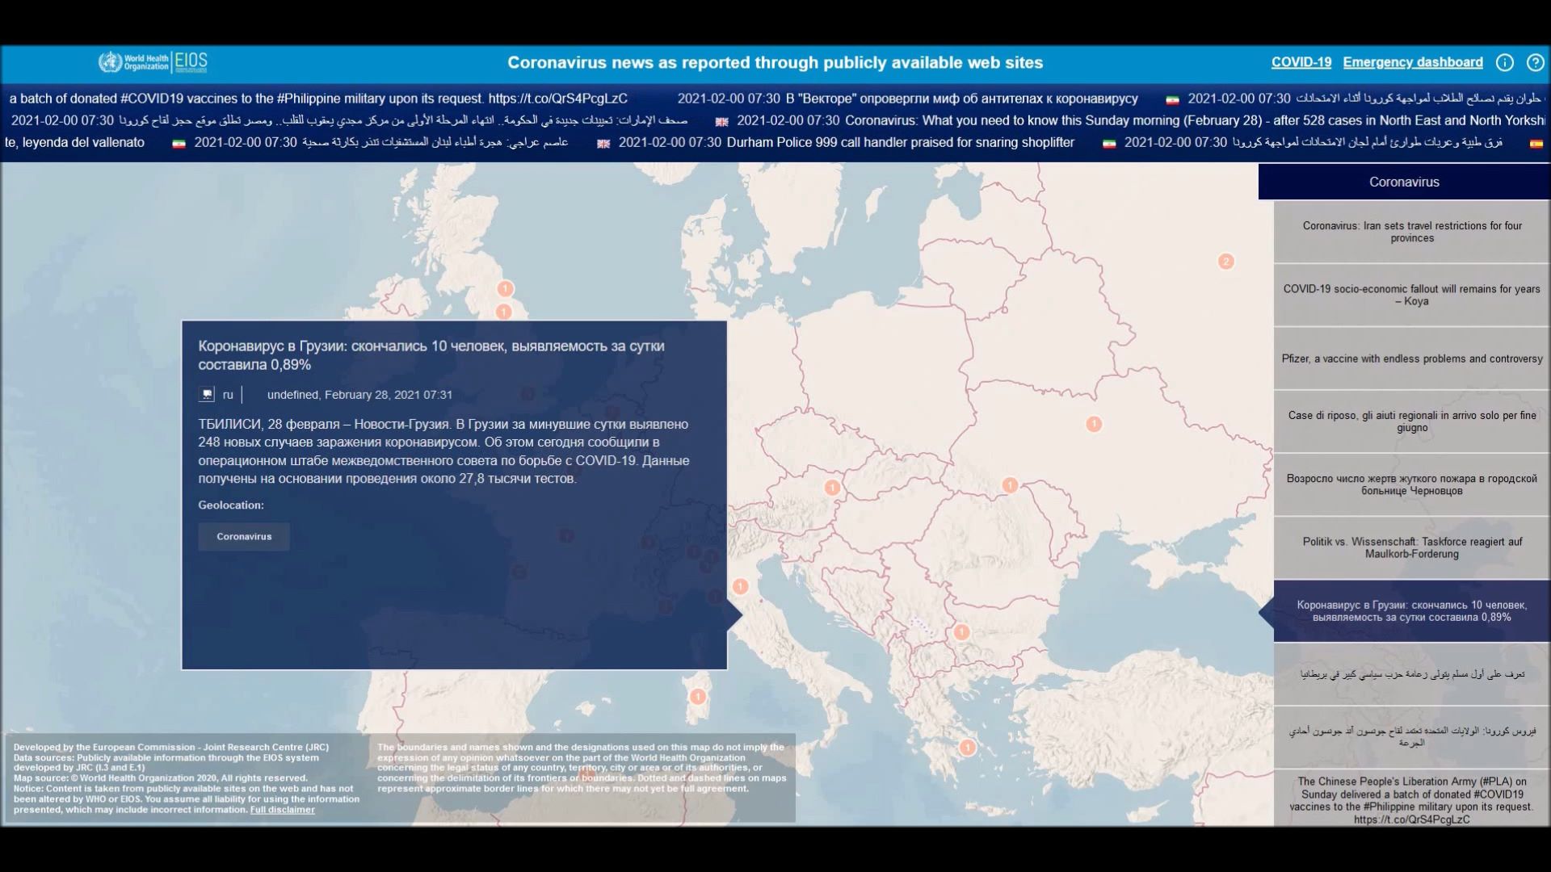This screenshot has width=1551, height=872.
Task: Click the UK flag before 'Coronavirus: What you need to know'
Action: click(x=722, y=122)
